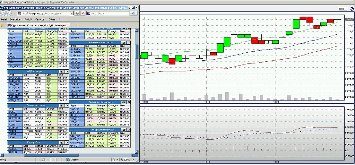Image resolution: width=355 pixels, height=165 pixels.
Task: Open the Bearbeiten menu
Action: [16, 19]
